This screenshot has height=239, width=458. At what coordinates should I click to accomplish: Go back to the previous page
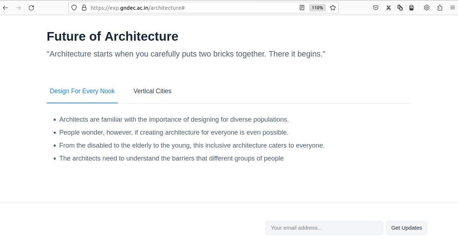coord(5,8)
